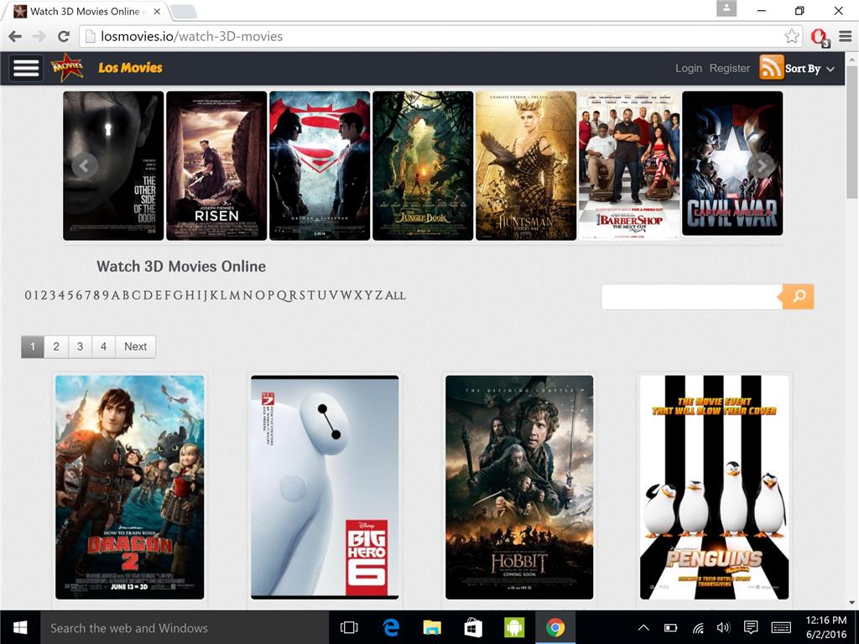Click the movie search input field
Screen dimensions: 859x644
coord(691,296)
